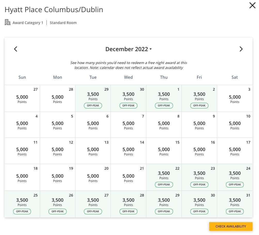Click Off-Peak badge on November 29

[93, 106]
